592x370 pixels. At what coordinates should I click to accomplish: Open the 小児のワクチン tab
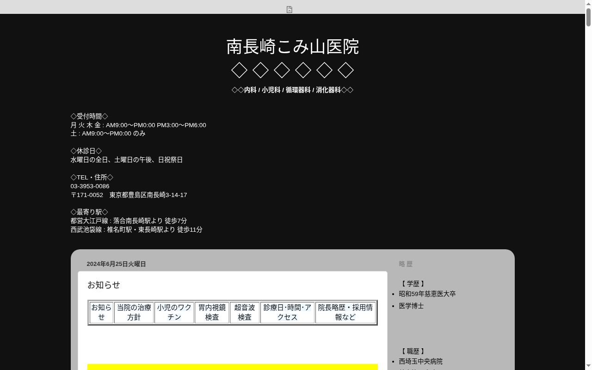[x=174, y=312]
